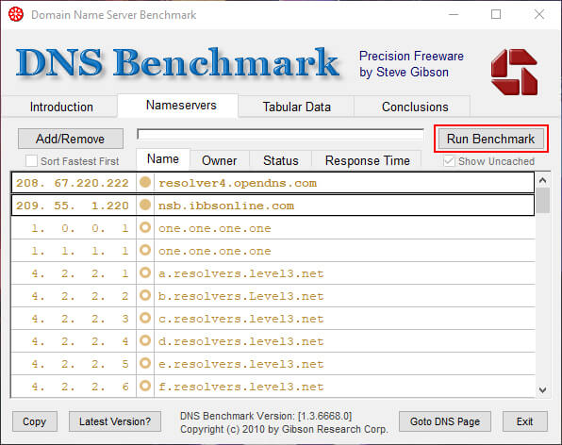Exit the DNS Benchmark application
Viewport: 562px width, 445px height.
[x=524, y=421]
